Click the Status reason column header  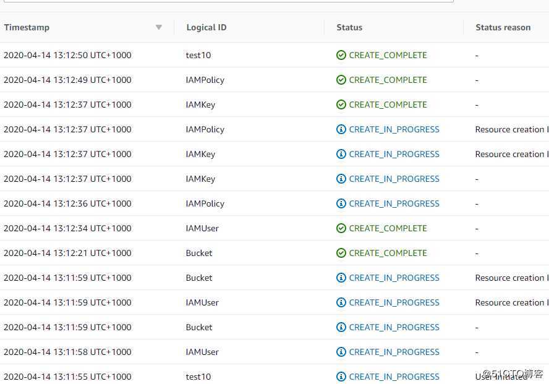coord(503,27)
